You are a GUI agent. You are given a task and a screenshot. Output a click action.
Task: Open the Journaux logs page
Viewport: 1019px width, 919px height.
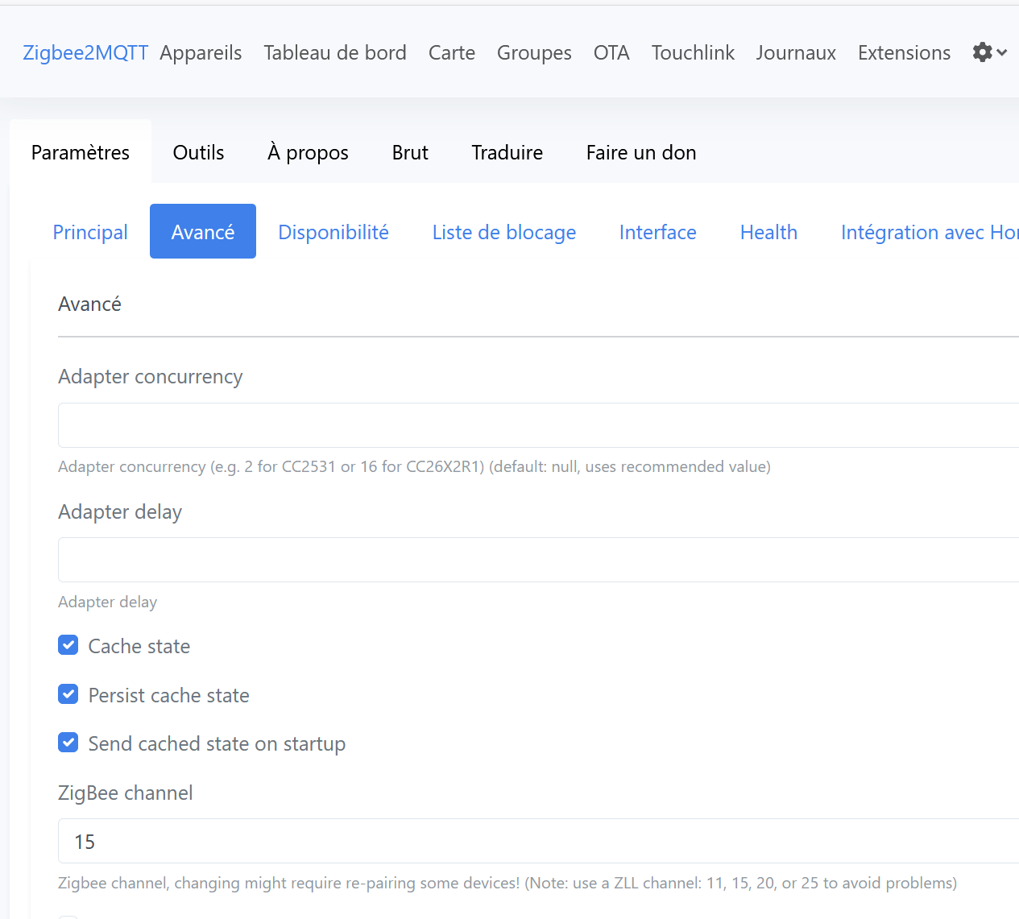click(796, 52)
